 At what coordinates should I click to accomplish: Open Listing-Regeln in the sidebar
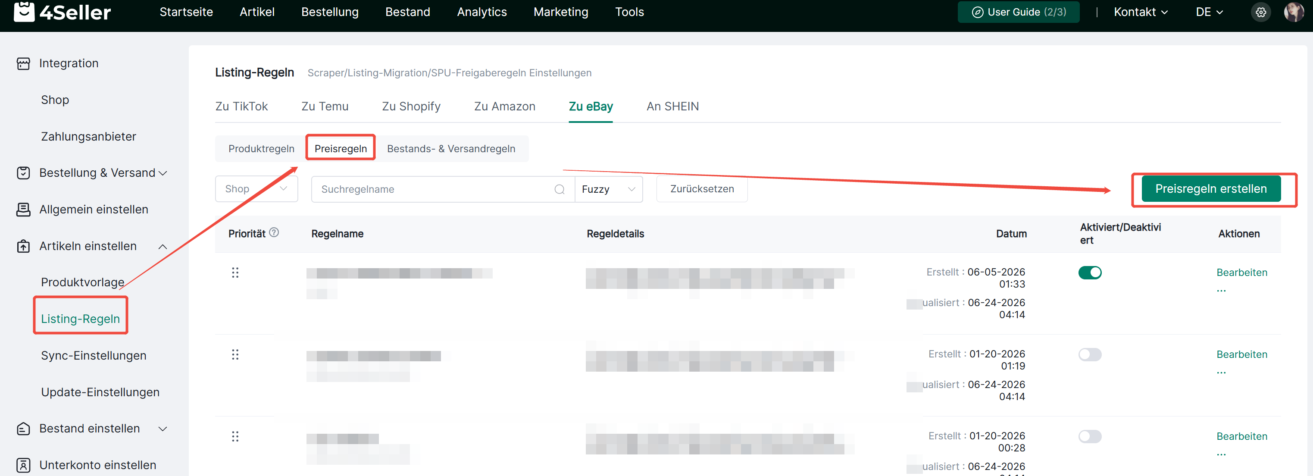[x=81, y=319]
